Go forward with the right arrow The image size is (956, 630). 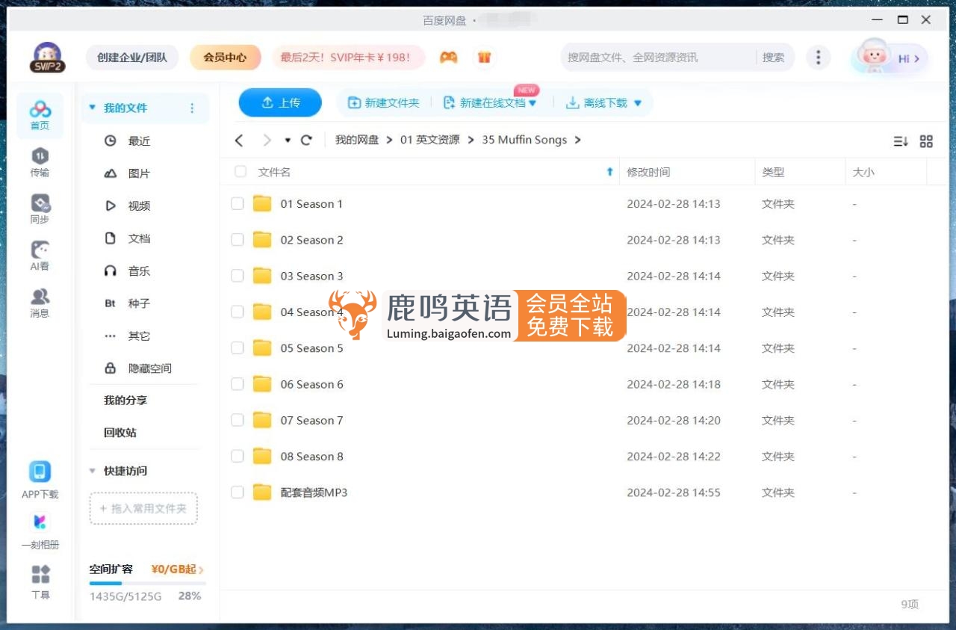267,140
